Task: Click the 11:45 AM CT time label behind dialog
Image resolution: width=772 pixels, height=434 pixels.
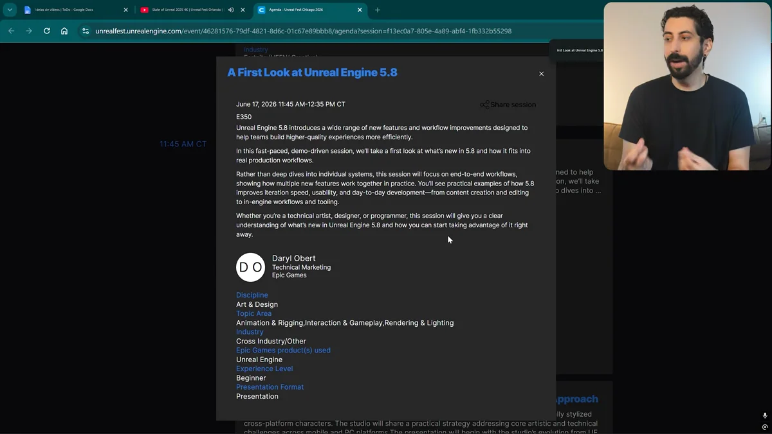Action: click(x=183, y=144)
